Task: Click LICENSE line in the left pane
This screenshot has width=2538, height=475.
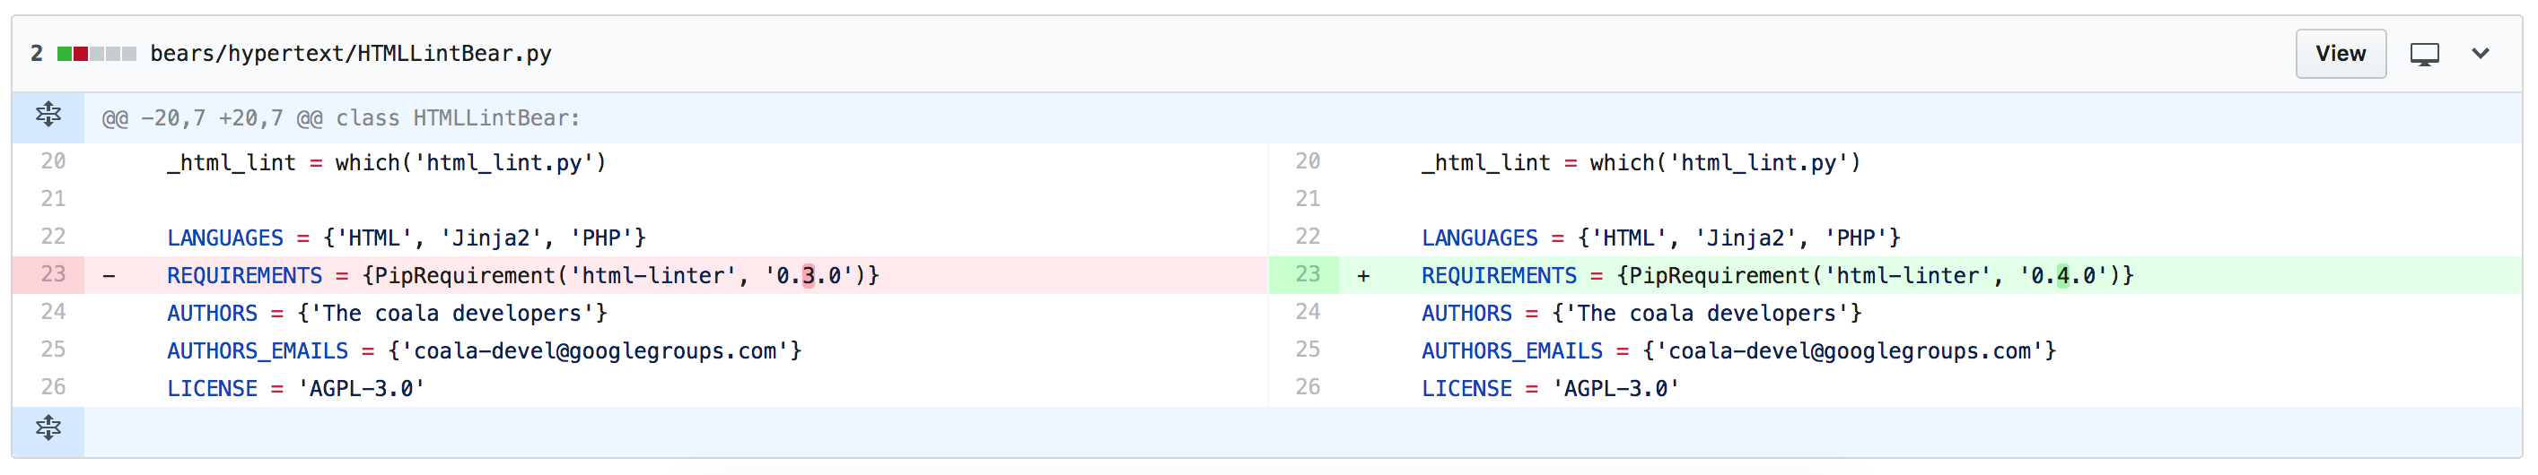Action: 295,388
